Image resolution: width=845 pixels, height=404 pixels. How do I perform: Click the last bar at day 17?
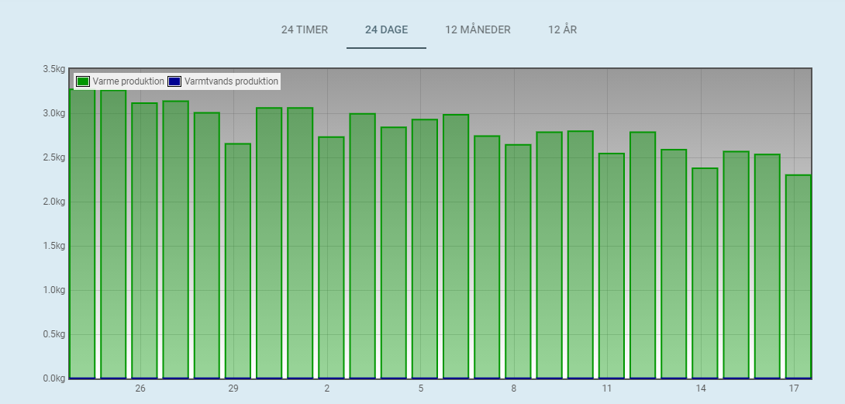tap(798, 277)
